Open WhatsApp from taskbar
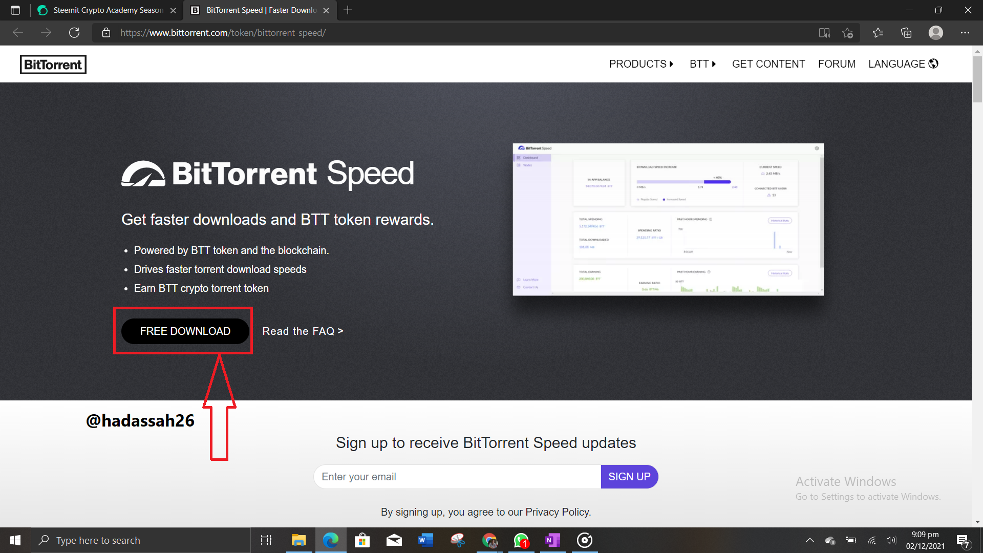Screen dimensions: 983x553 [521, 540]
